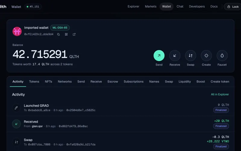The width and height of the screenshot is (241, 151).
Task: Open Docs in the top navigation
Action: coord(214,6)
